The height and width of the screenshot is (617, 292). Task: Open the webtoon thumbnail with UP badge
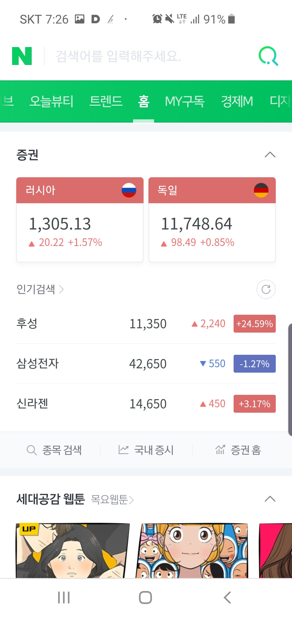[73, 550]
